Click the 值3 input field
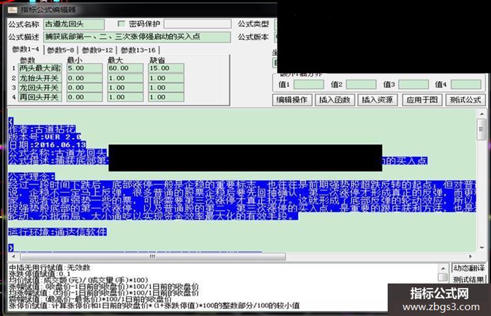The image size is (491, 316). [x=414, y=84]
